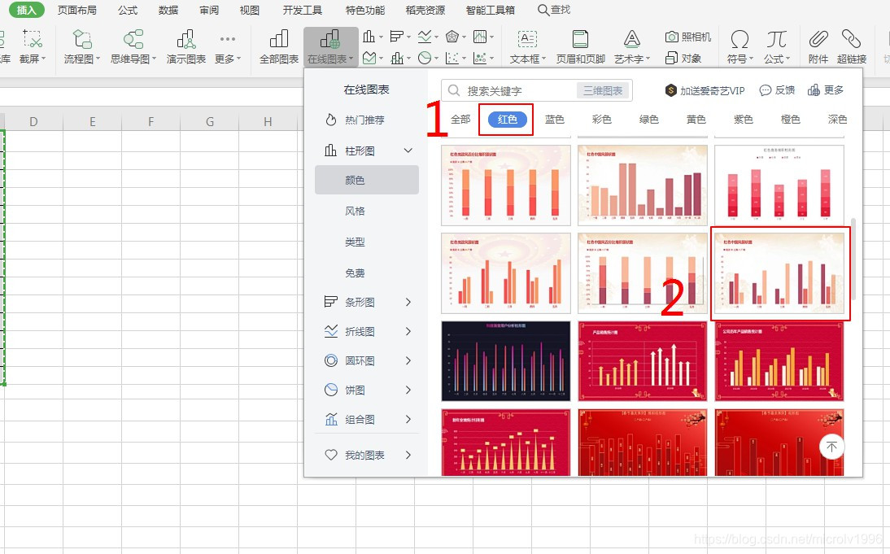Select the 红色 color filter

pos(507,120)
